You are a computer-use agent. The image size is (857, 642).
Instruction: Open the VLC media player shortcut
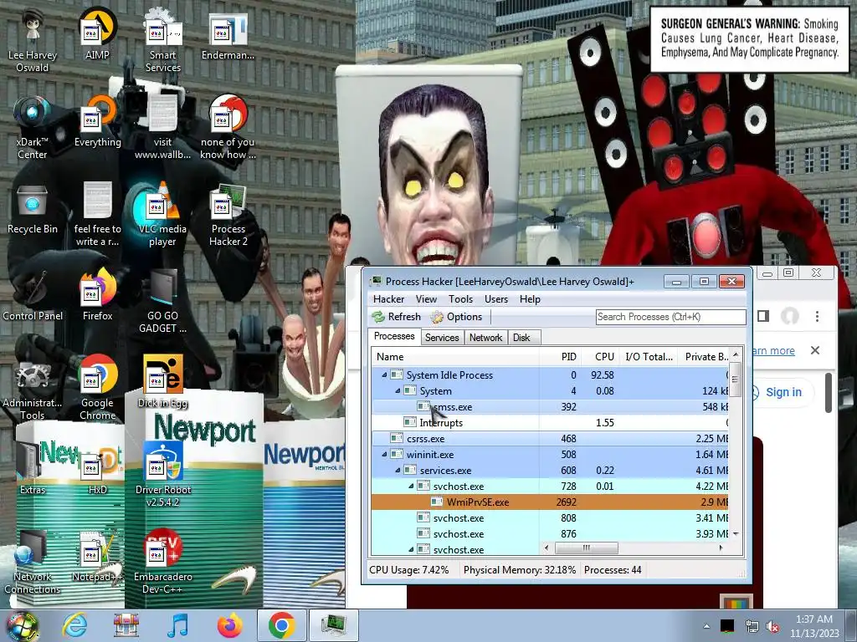tap(163, 214)
